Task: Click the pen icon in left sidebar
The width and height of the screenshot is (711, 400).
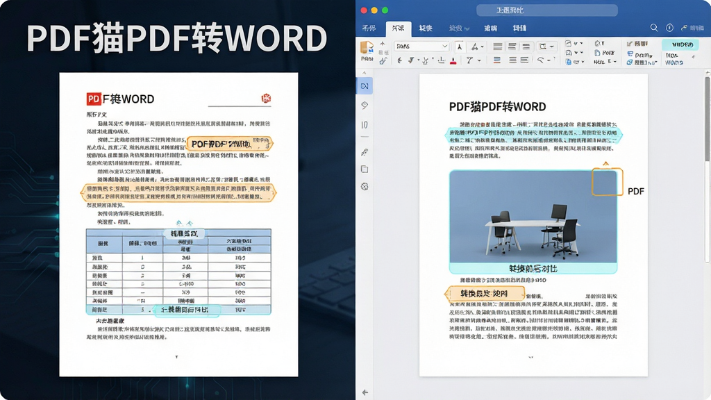Action: click(365, 152)
